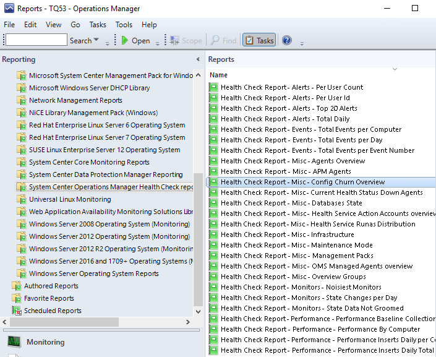Screen dimensions: 436x357
Task: Open the Go menu
Action: 75,25
